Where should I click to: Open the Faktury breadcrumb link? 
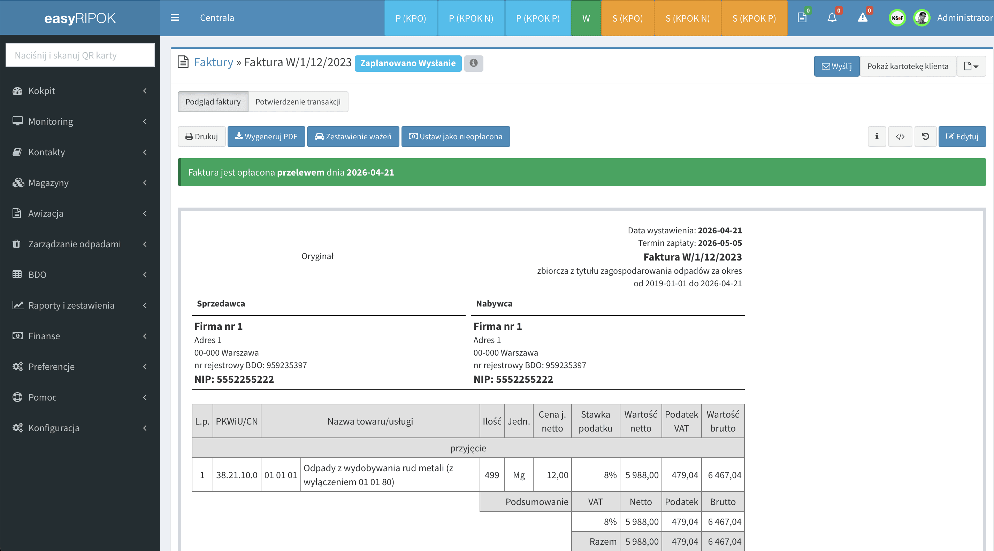coord(213,62)
